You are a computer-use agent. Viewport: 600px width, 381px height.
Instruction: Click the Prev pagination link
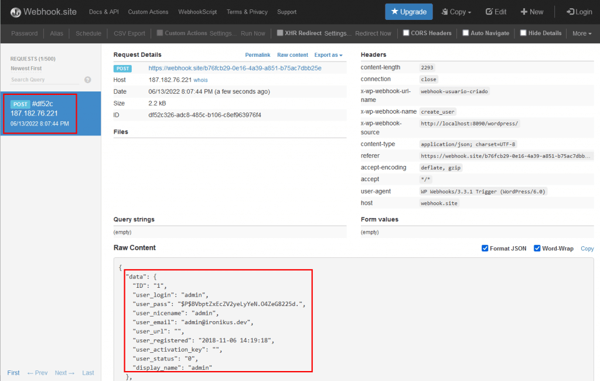37,373
